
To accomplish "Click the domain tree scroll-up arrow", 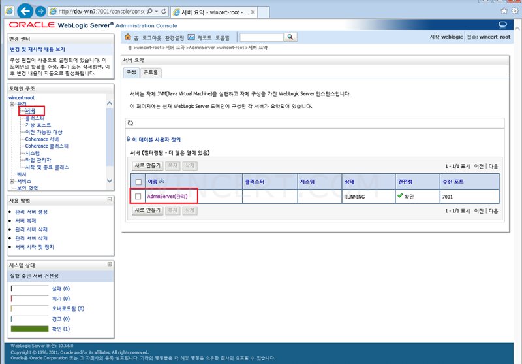I will 110,103.
